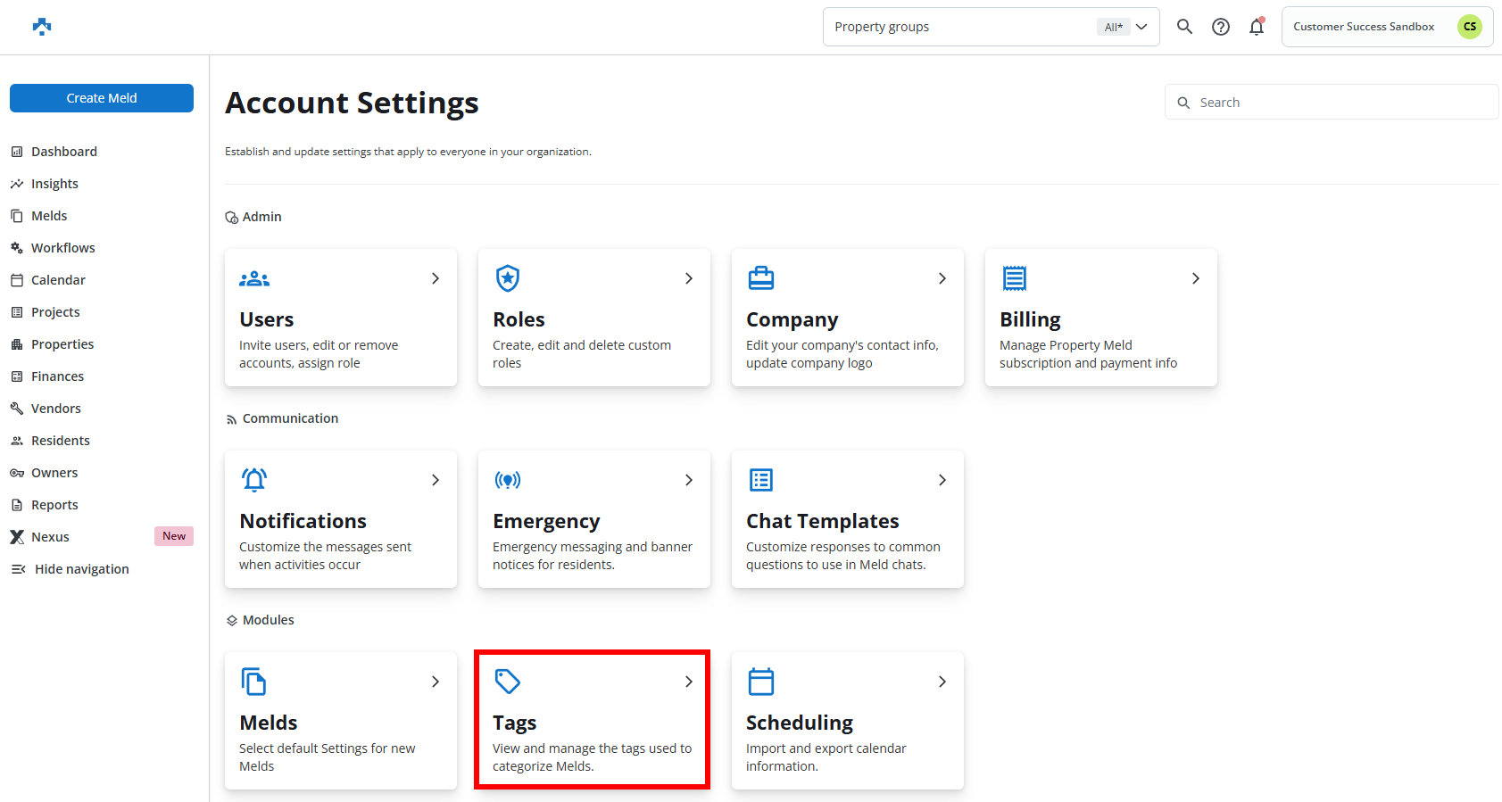Click the magnifier search icon in header
This screenshot has width=1502, height=802.
pyautogui.click(x=1184, y=27)
